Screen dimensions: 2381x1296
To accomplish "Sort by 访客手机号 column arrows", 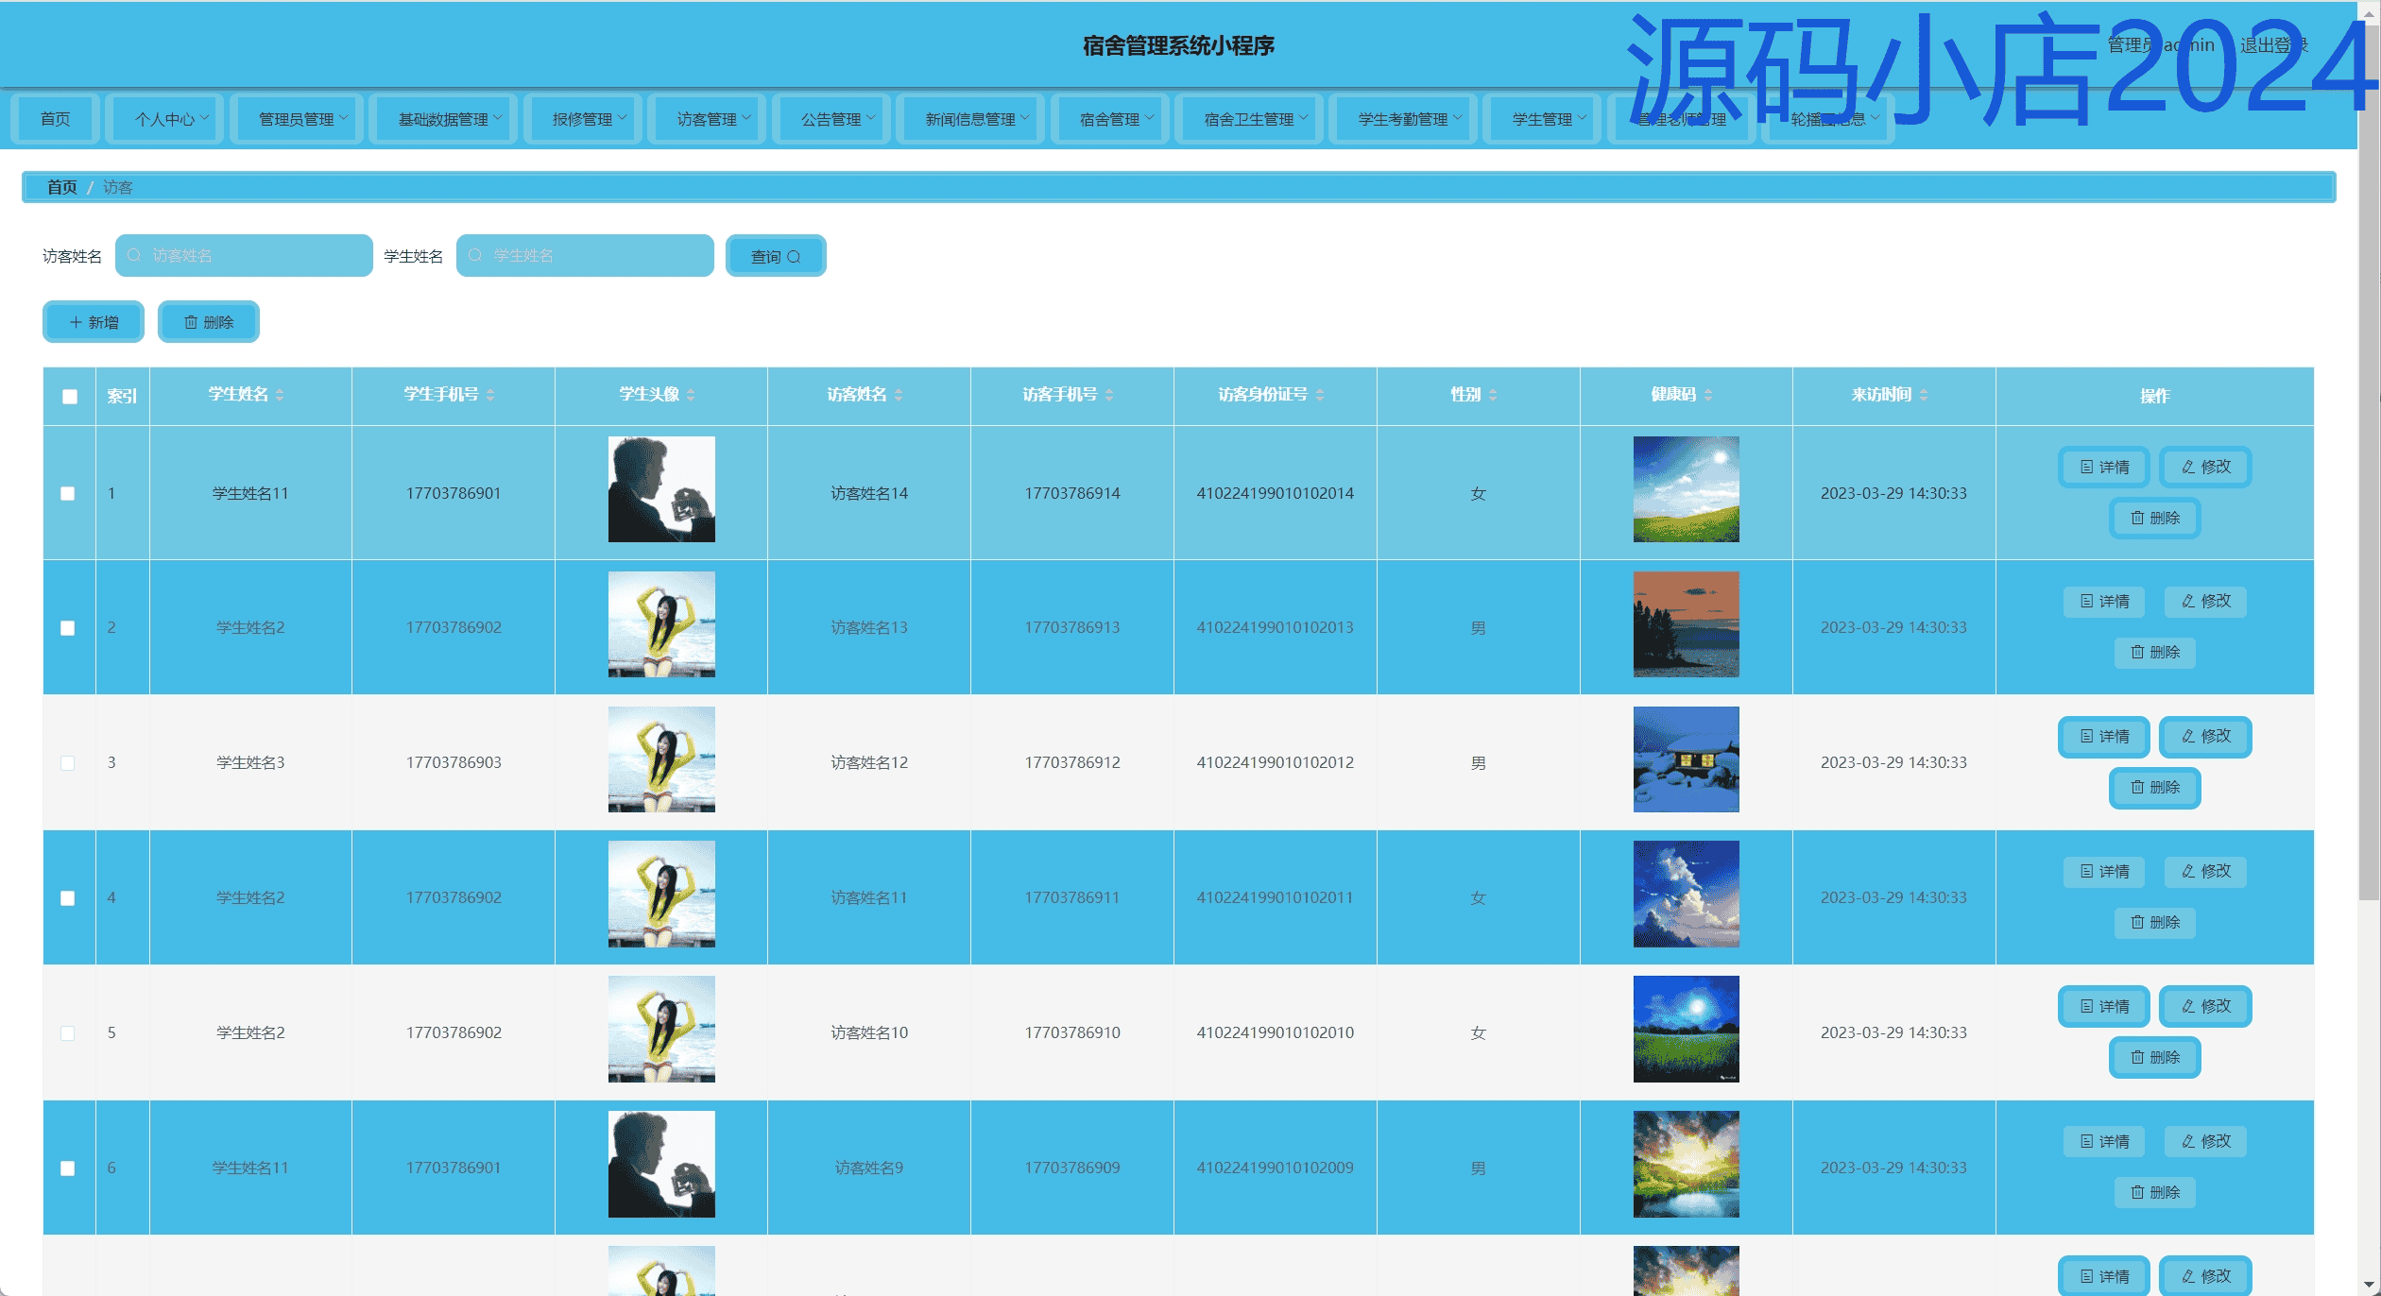I will coord(1109,395).
